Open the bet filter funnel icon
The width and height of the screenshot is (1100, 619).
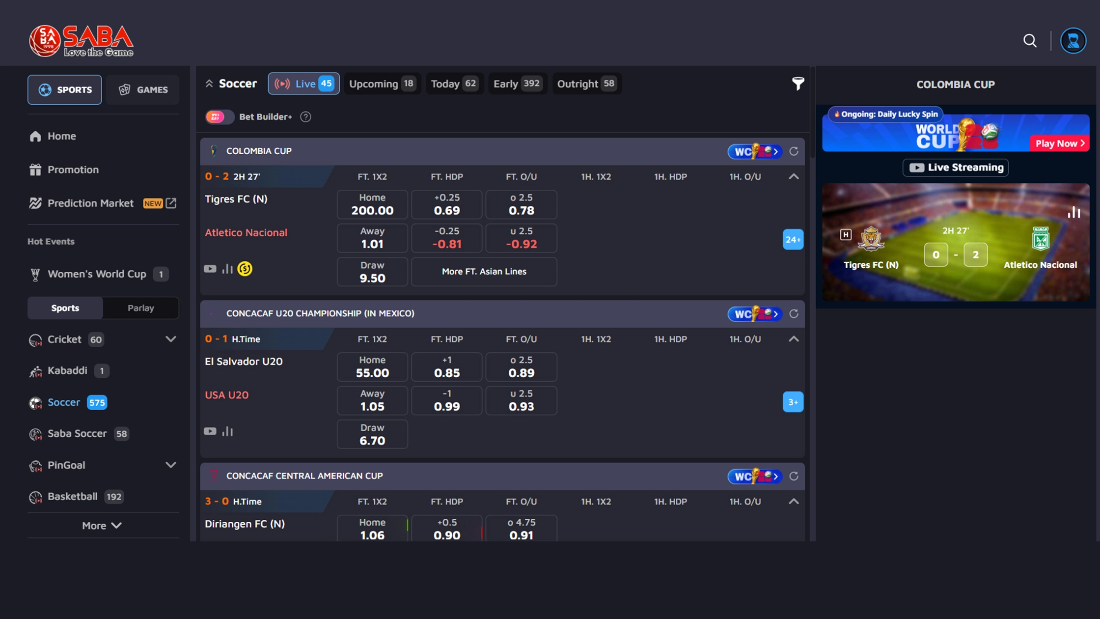798,84
